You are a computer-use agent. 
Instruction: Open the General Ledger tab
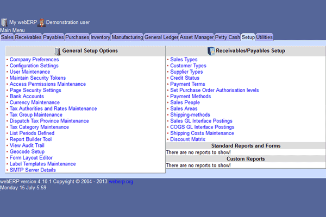[x=160, y=37]
